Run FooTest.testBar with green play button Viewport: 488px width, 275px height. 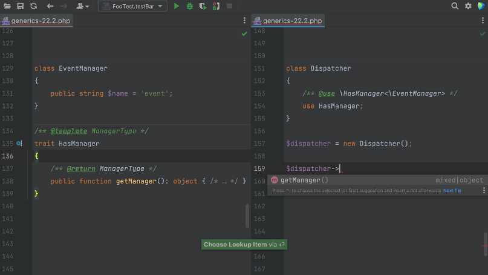click(x=177, y=6)
